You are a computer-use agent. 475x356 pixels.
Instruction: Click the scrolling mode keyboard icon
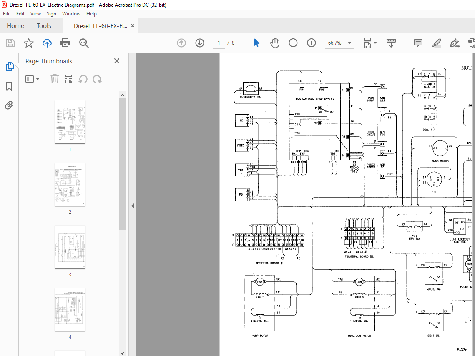391,43
